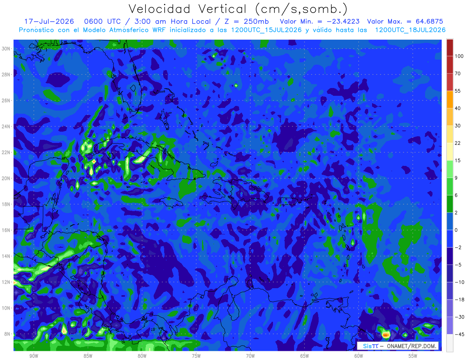Click the '22N' latitude label
468x361 pixels.
click(x=6, y=152)
